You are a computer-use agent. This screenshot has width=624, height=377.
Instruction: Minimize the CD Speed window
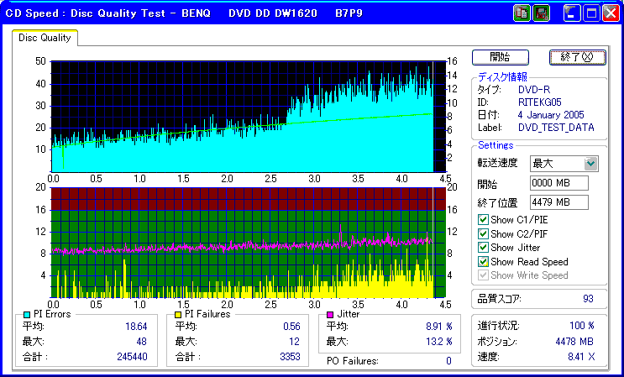coord(572,13)
